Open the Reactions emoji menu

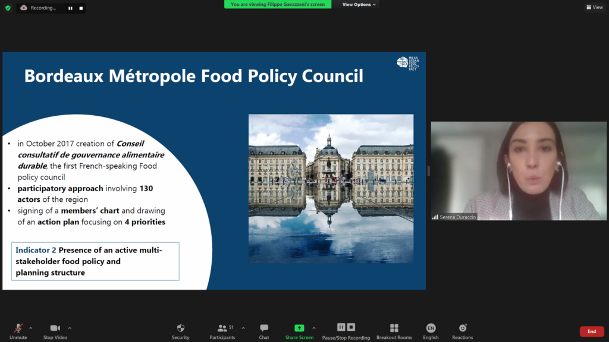coord(463,331)
